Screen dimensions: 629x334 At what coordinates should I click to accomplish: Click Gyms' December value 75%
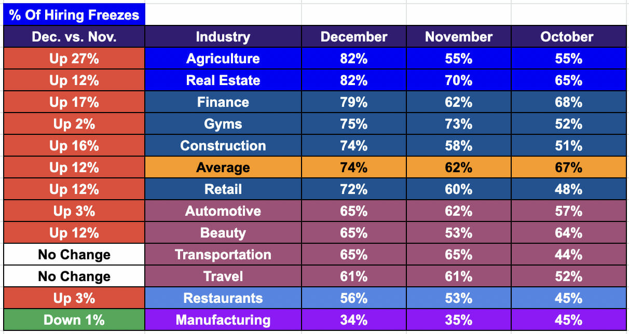click(354, 124)
